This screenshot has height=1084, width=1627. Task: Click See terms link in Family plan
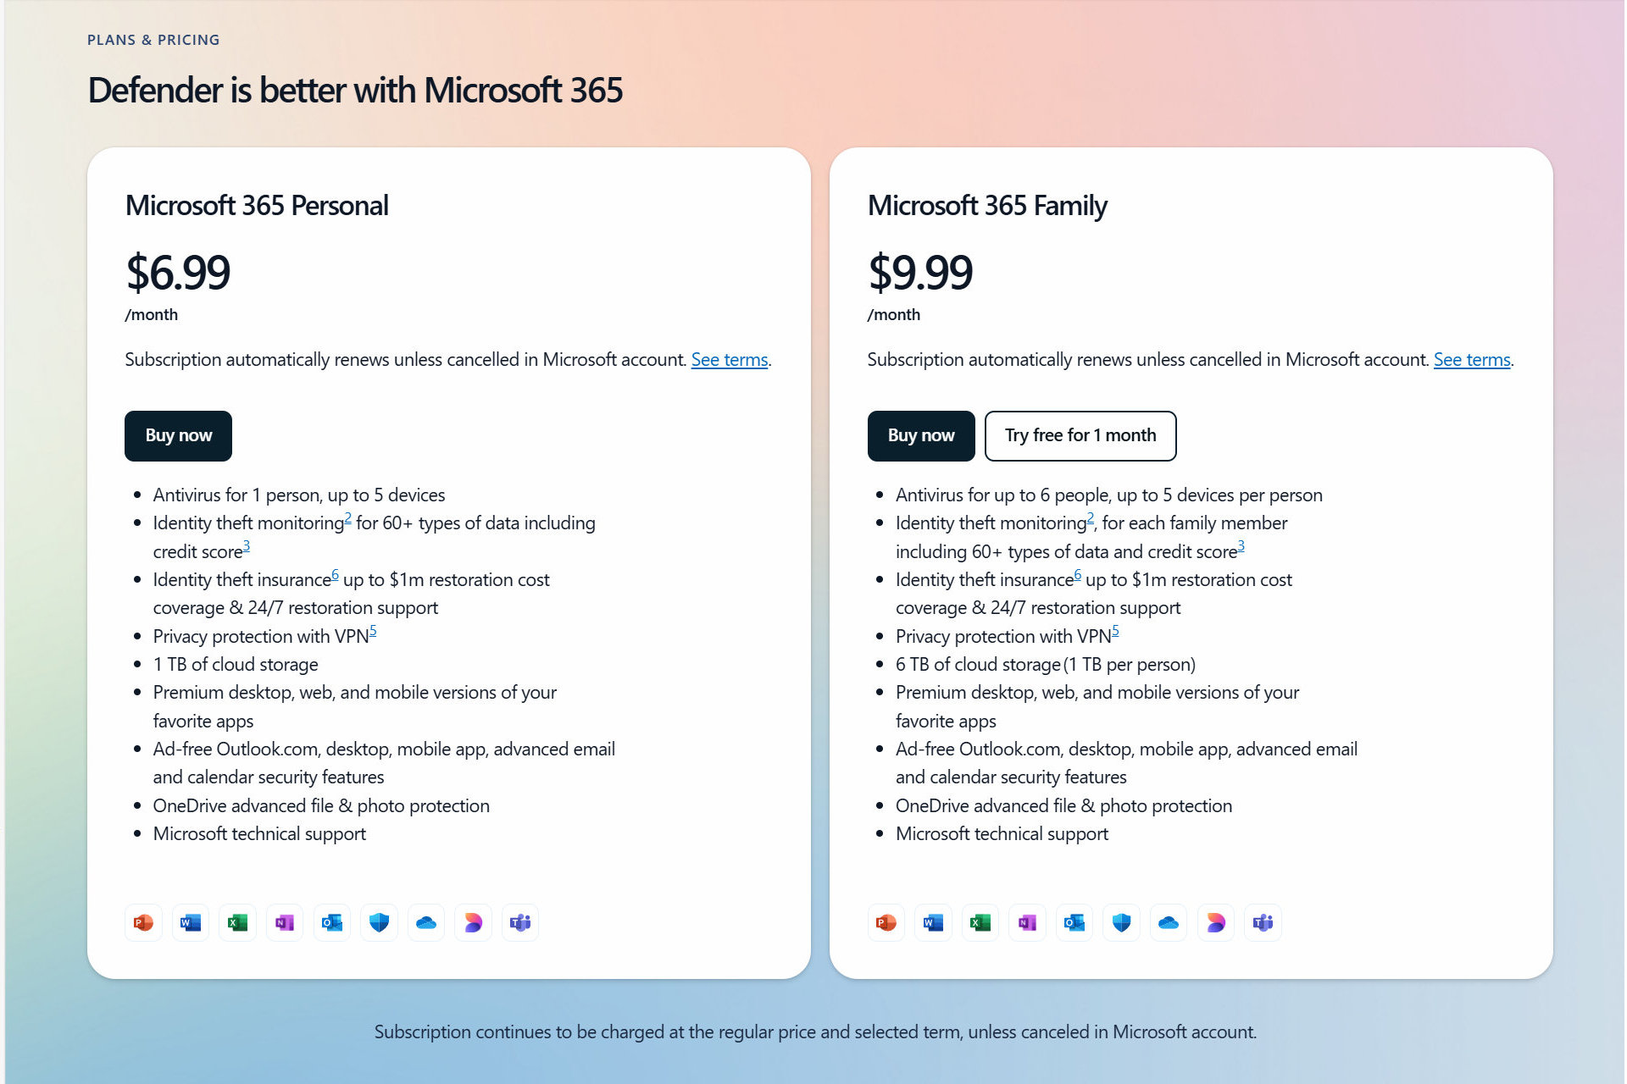click(1474, 359)
